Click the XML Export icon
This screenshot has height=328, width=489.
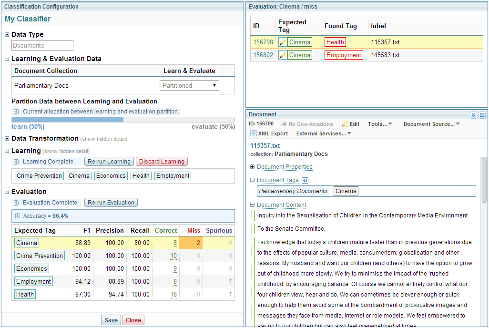click(x=254, y=133)
